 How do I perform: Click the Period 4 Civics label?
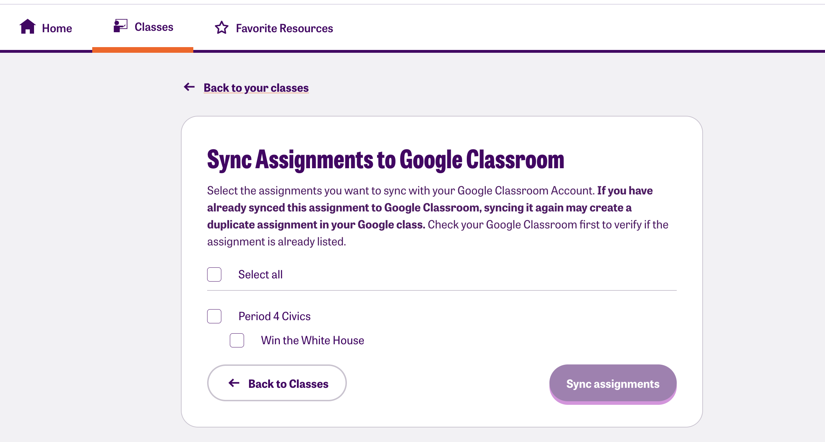(x=275, y=316)
